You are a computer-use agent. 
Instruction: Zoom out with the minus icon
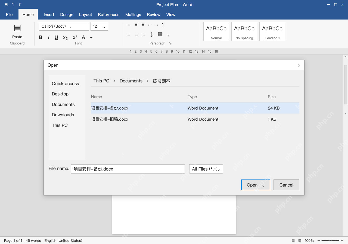(319, 240)
